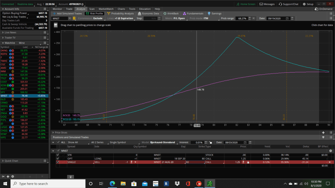Collapse the Account Info section

pos(3,9)
